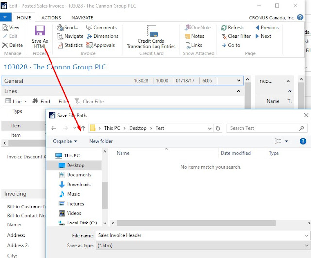Open help in the save dialog
The width and height of the screenshot is (311, 258).
[x=303, y=141]
